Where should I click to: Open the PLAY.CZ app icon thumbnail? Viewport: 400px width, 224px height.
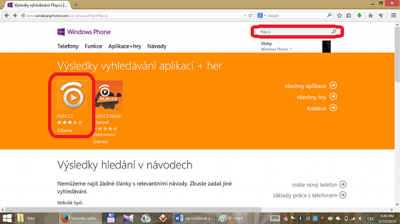point(72,95)
